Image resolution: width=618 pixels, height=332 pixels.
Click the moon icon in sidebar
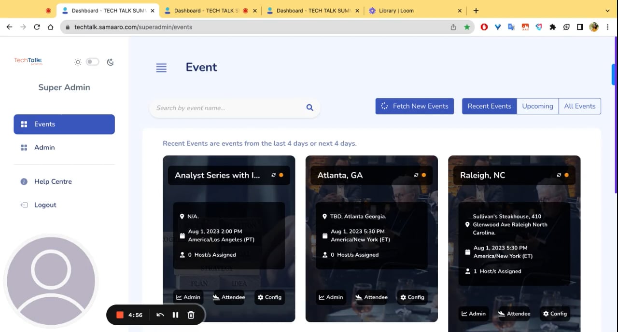(x=110, y=62)
